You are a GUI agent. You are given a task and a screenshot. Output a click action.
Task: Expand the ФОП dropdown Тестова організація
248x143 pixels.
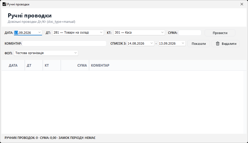[76, 53]
